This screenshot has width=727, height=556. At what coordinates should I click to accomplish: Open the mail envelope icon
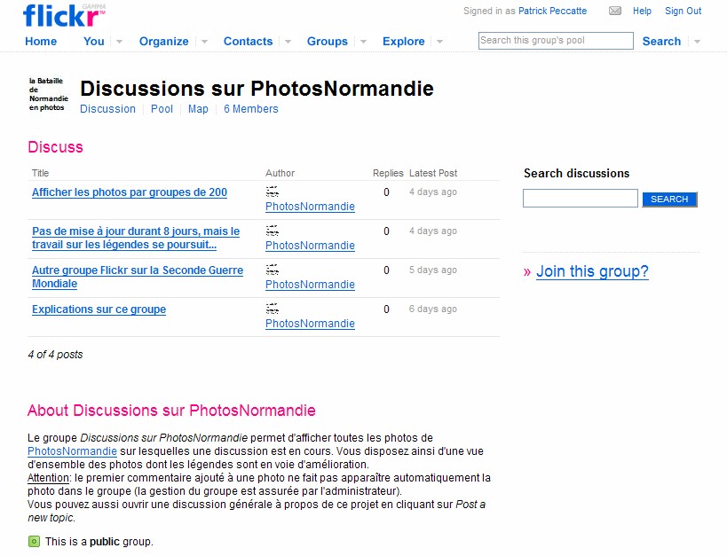(x=615, y=11)
